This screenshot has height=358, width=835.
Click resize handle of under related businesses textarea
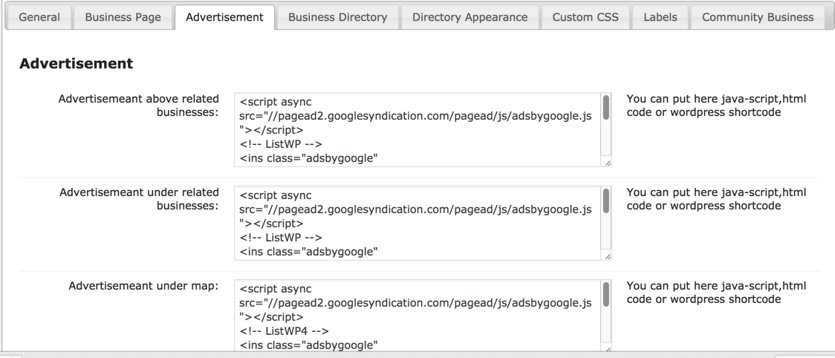[x=608, y=256]
